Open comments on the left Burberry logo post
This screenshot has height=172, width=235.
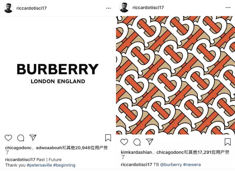pyautogui.click(x=20, y=138)
